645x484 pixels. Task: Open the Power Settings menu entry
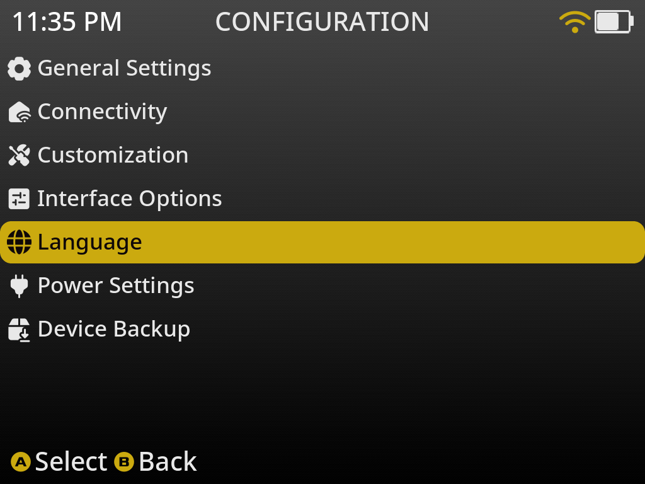(116, 286)
